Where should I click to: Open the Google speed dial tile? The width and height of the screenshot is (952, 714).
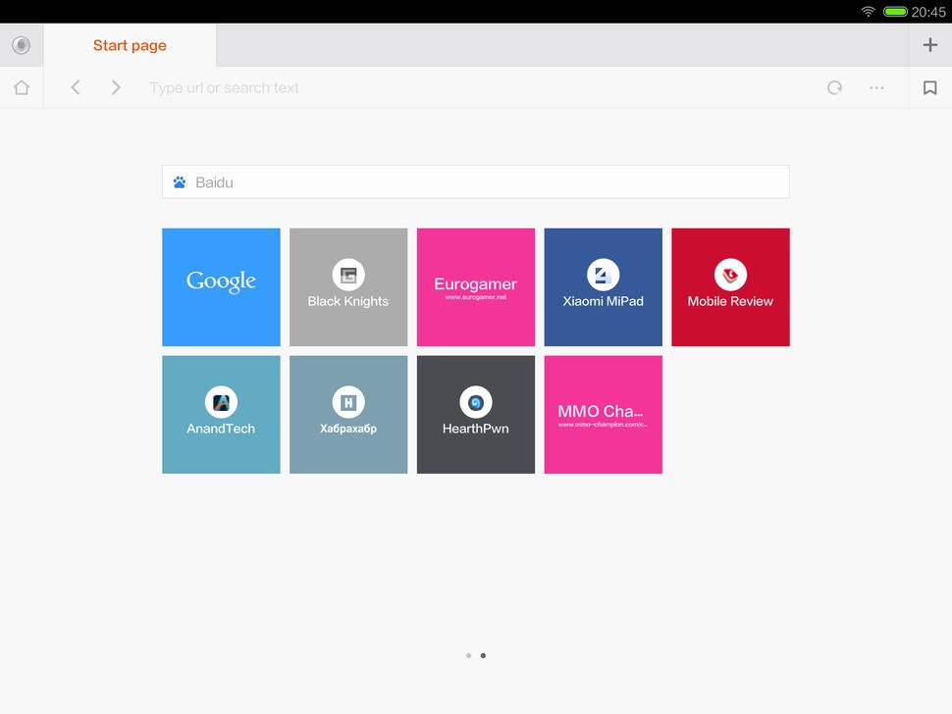[221, 287]
